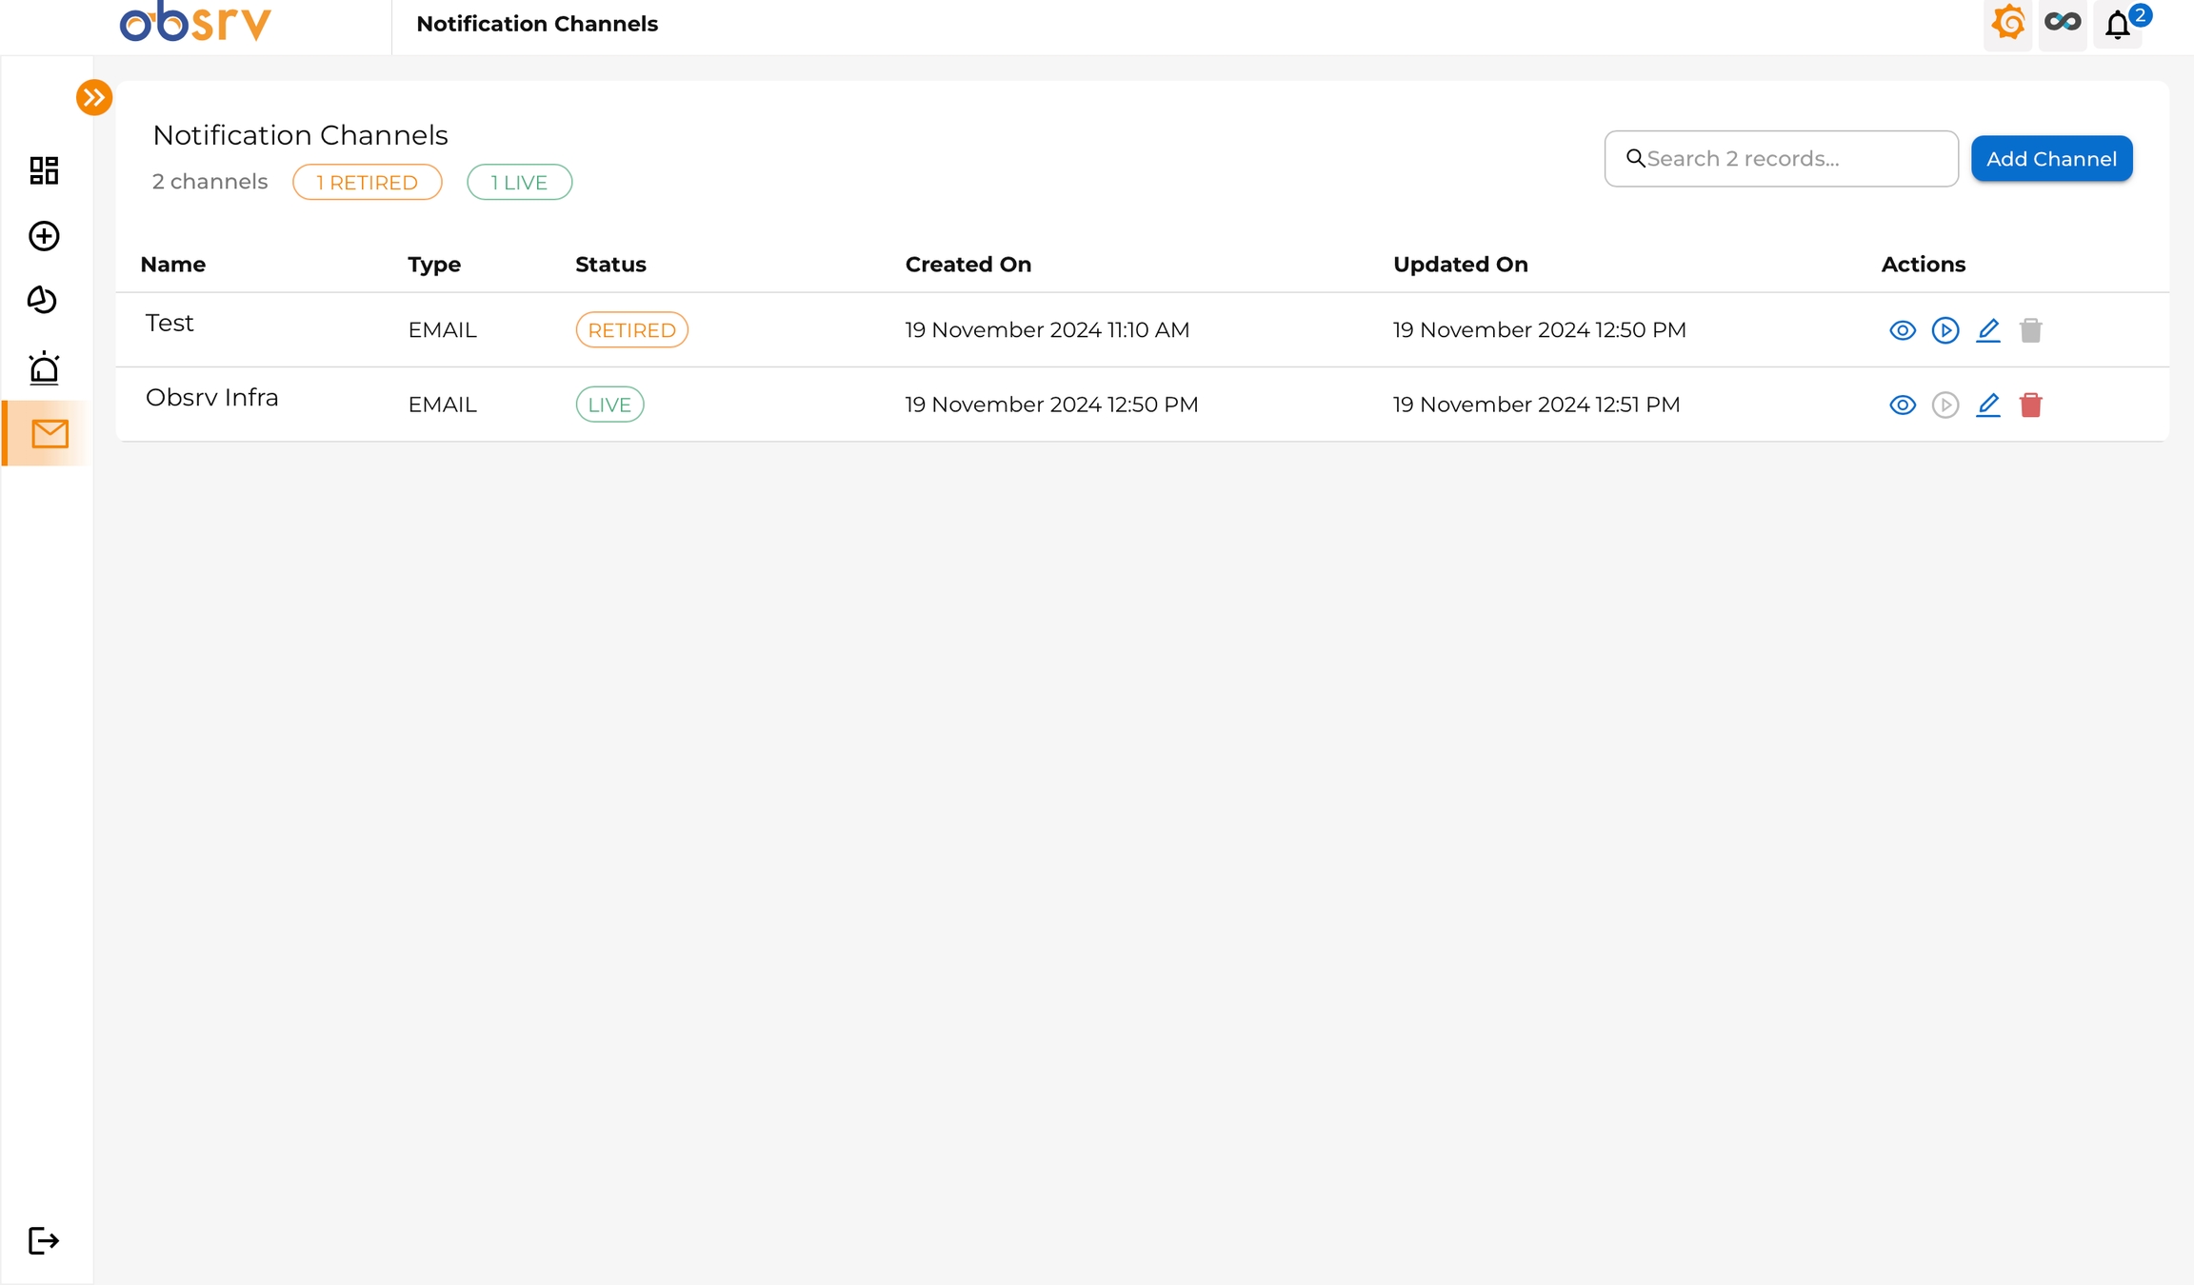The width and height of the screenshot is (2194, 1285).
Task: Filter by the 1 LIVE chip
Action: coord(519,182)
